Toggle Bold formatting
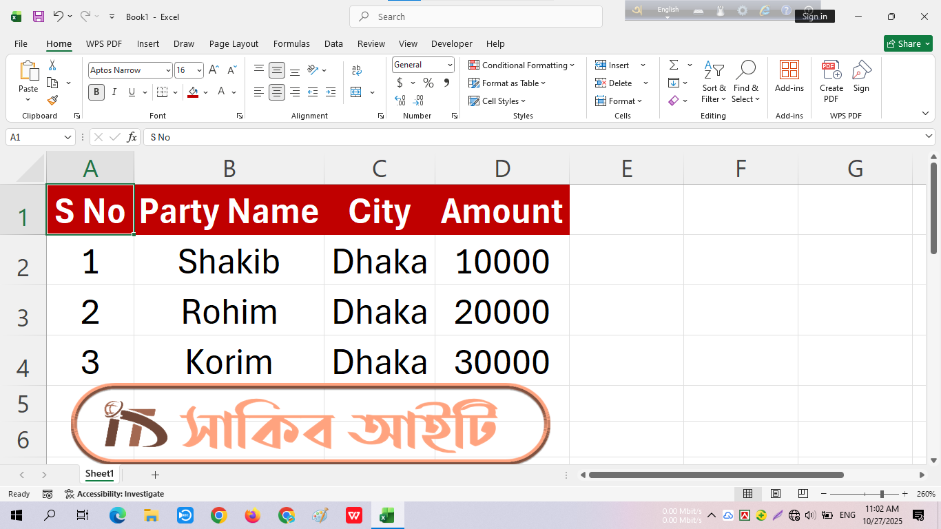The width and height of the screenshot is (941, 529). 96,92
